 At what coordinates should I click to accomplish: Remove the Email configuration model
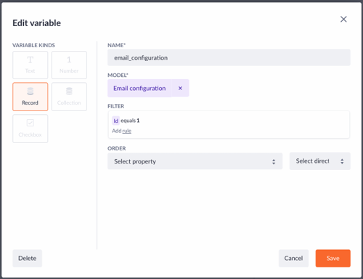tap(180, 88)
